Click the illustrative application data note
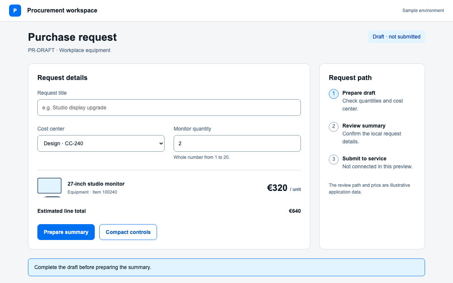The image size is (453, 283). [369, 189]
